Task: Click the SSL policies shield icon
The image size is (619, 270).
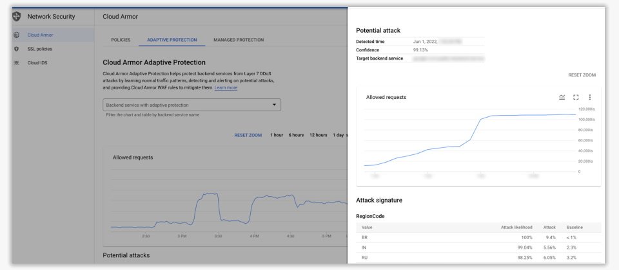Action: 16,50
